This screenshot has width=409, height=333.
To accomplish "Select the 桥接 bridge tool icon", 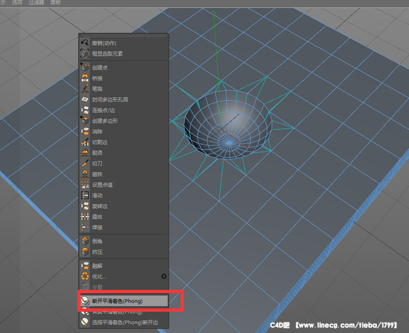I will (x=85, y=78).
